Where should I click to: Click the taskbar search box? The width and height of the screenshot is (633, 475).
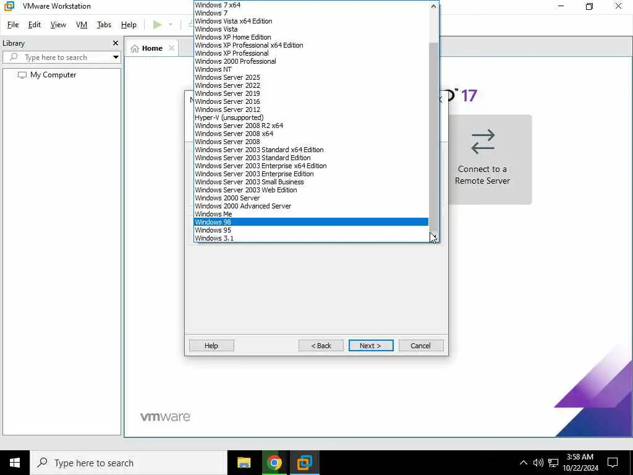129,463
